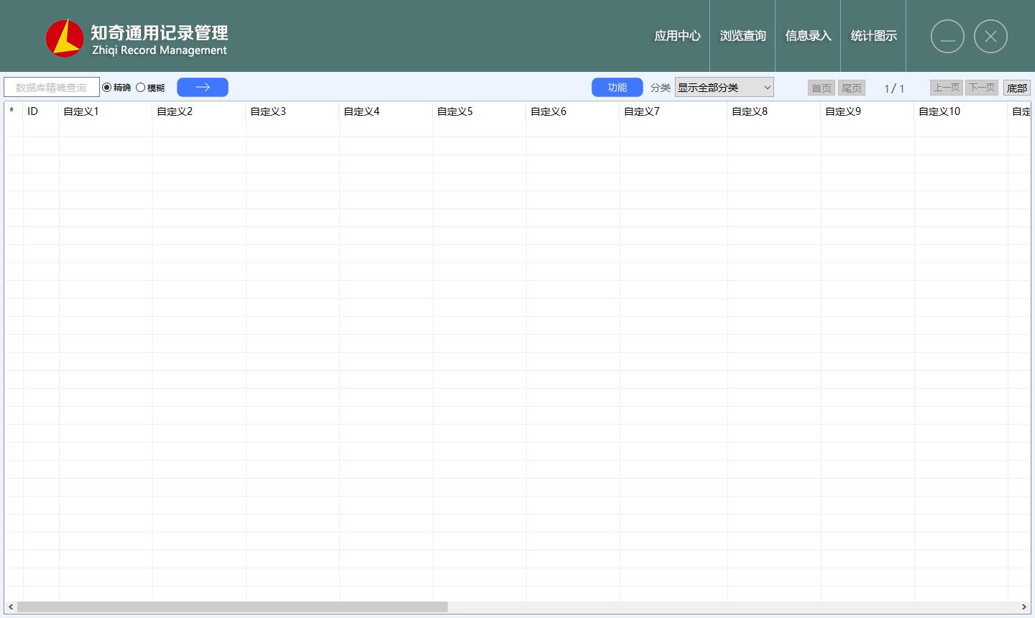Select the 精确 exact search radio button
Screen dimensions: 1035x618
click(x=107, y=88)
